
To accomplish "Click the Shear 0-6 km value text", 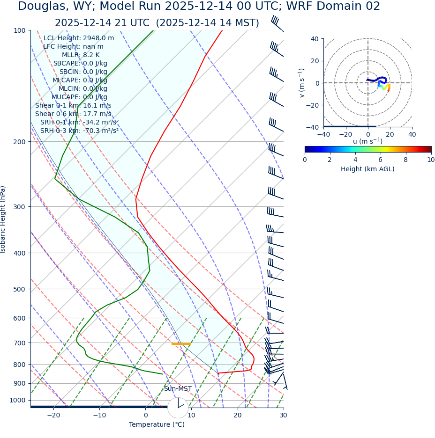I will tap(73, 114).
